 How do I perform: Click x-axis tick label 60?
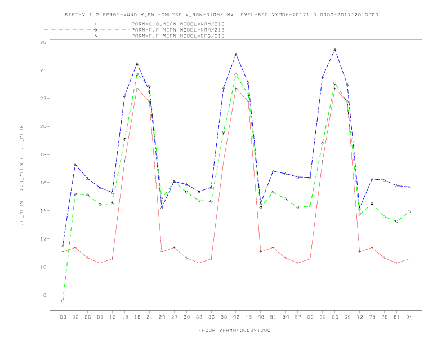(x=310, y=317)
